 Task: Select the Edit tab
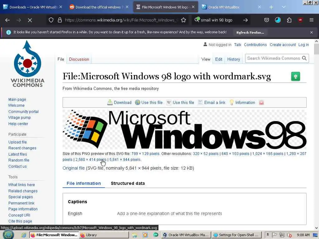point(219,59)
